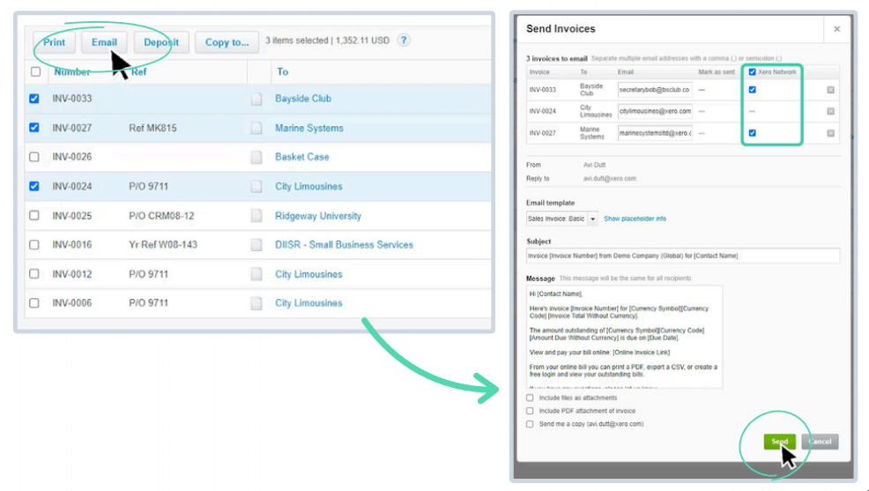869x491 pixels.
Task: Uncheck Xero Network for INV-0033 Bayside Club
Action: [752, 89]
